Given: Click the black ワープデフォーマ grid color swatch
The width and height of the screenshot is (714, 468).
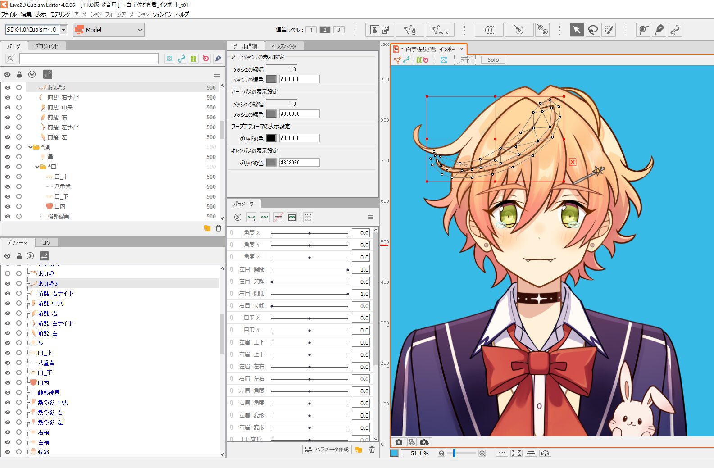Looking at the screenshot, I should pyautogui.click(x=271, y=138).
